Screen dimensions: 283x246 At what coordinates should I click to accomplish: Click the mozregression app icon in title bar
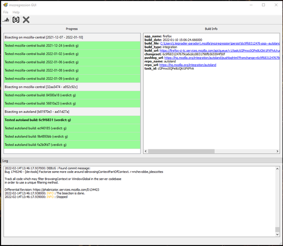(x=5, y=5)
